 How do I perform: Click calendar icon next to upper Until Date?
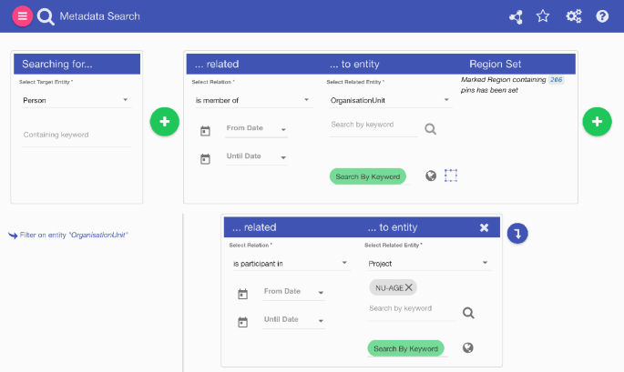pyautogui.click(x=205, y=159)
